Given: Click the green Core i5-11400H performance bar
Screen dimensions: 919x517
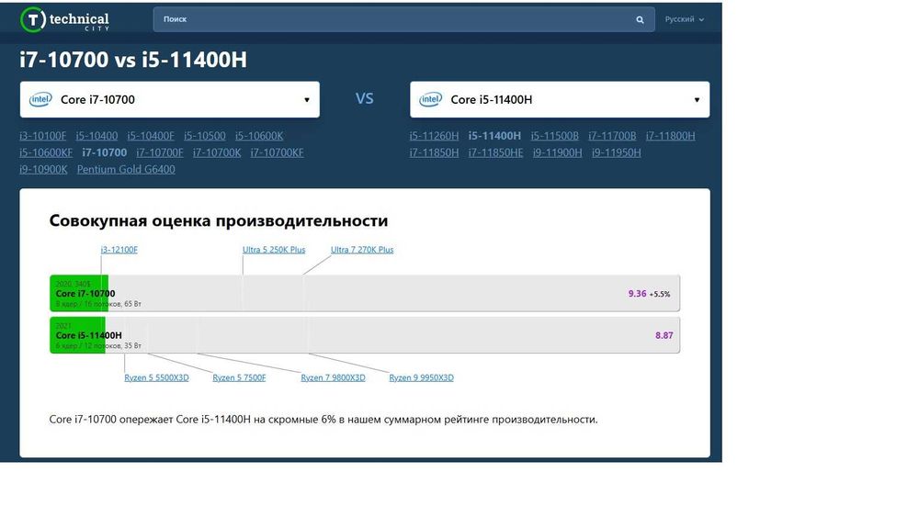Looking at the screenshot, I should click(77, 335).
